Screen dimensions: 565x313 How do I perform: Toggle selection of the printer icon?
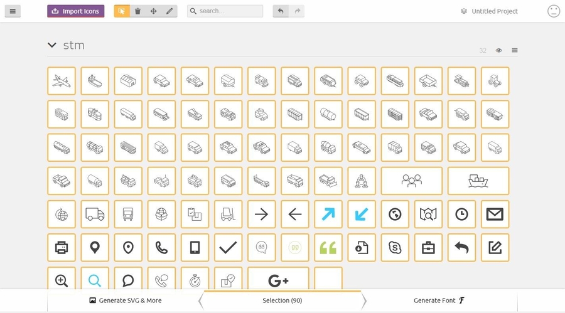[62, 248]
